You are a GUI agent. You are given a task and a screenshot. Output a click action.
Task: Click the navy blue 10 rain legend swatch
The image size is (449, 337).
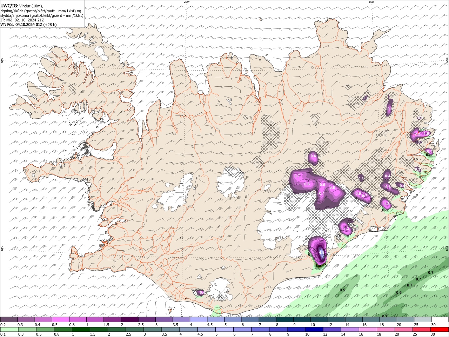314,330
